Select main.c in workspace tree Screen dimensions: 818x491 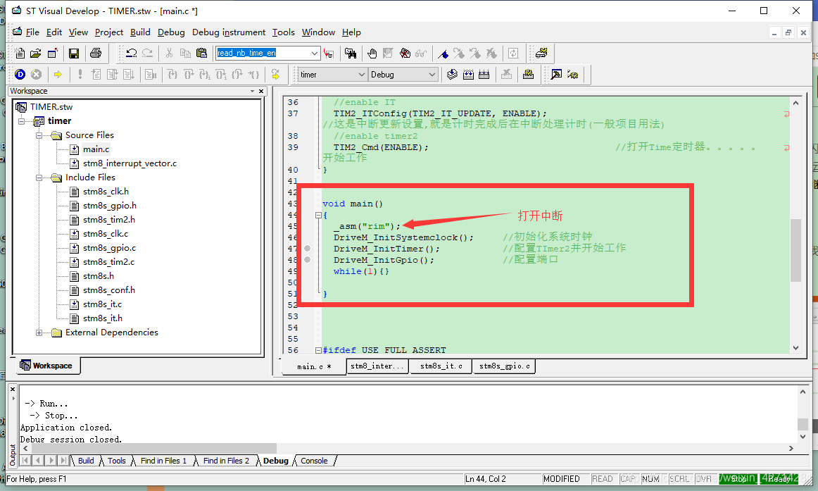[x=96, y=149]
